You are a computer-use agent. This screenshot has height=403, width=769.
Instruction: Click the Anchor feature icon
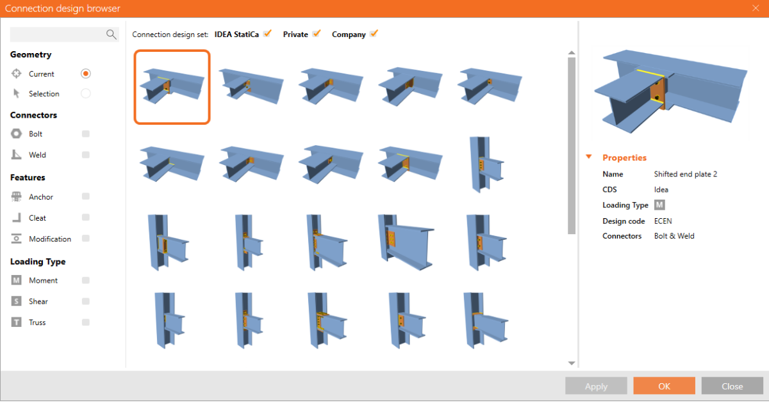coord(17,197)
